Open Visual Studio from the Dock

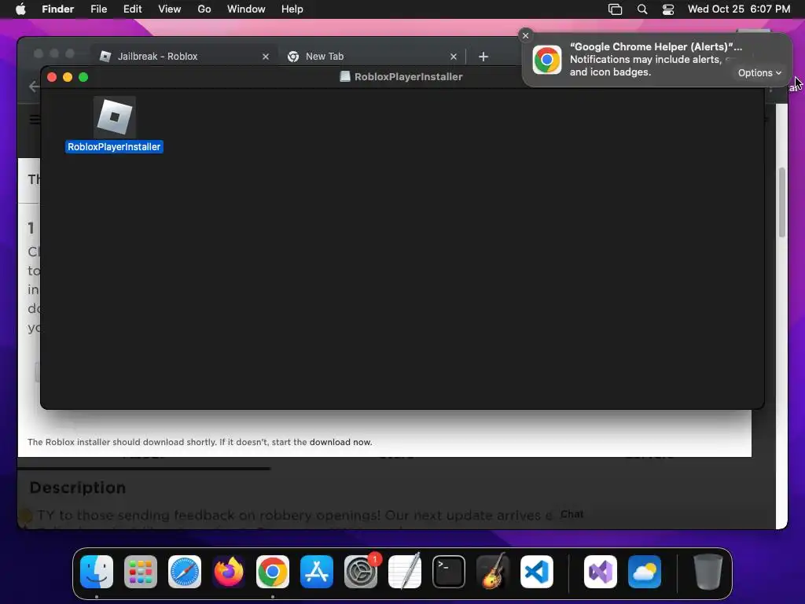tap(601, 572)
